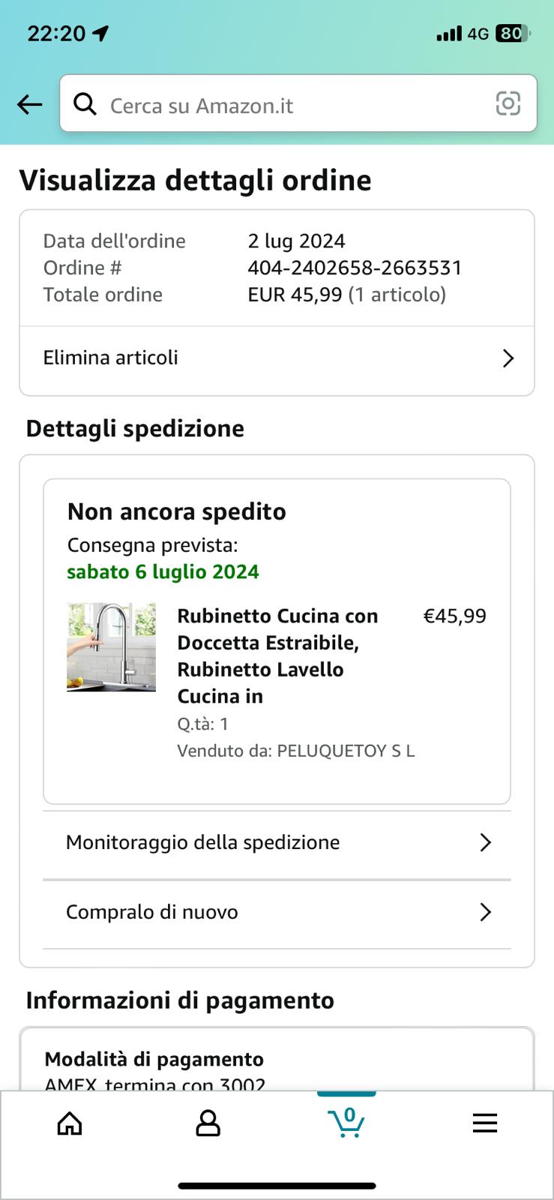
Task: Tap the magnifying glass search icon
Action: click(x=85, y=104)
